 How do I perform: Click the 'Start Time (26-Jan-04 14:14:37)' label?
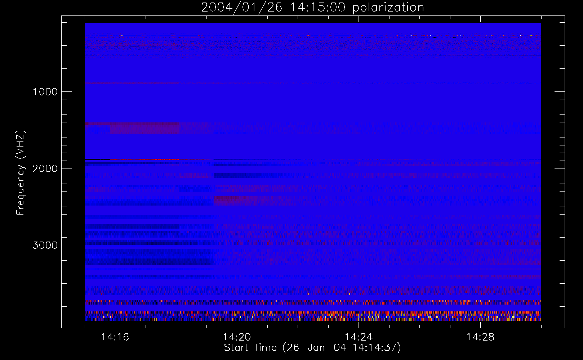click(x=312, y=348)
